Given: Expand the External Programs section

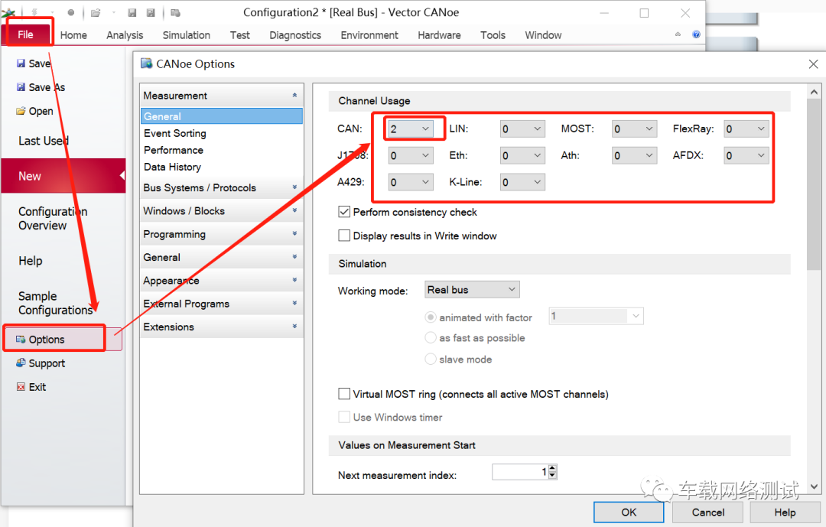Looking at the screenshot, I should click(x=222, y=304).
